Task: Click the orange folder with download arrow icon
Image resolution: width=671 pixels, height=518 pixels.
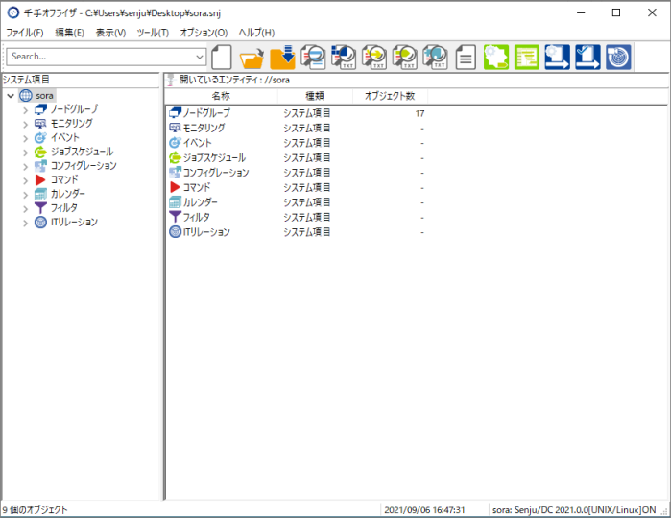Action: [282, 57]
